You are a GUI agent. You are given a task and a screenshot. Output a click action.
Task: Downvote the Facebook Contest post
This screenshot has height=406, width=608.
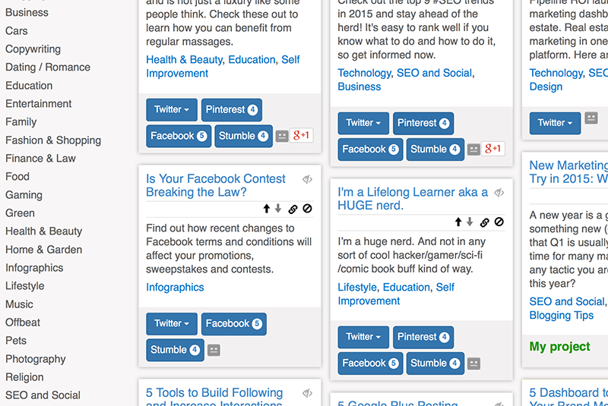pyautogui.click(x=278, y=209)
